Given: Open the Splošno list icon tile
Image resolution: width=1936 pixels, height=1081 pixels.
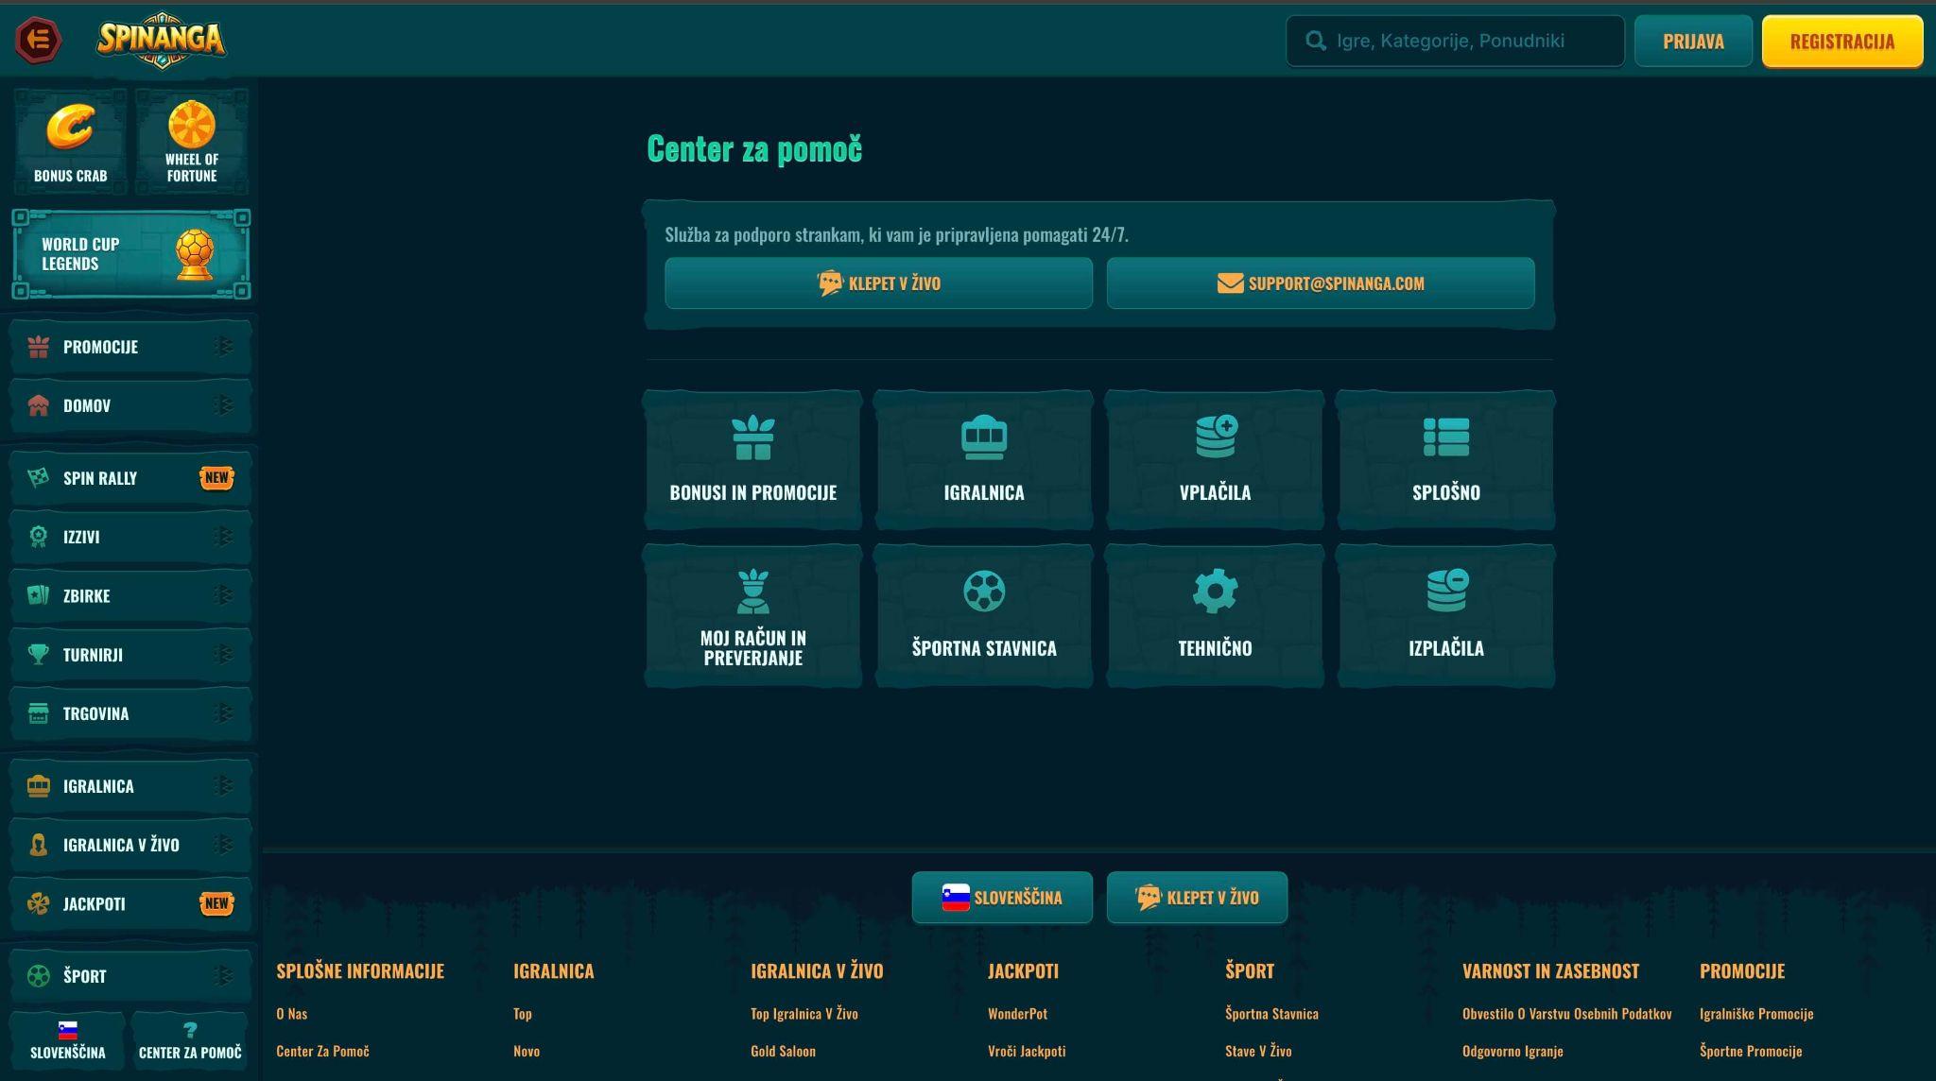Looking at the screenshot, I should [1445, 459].
